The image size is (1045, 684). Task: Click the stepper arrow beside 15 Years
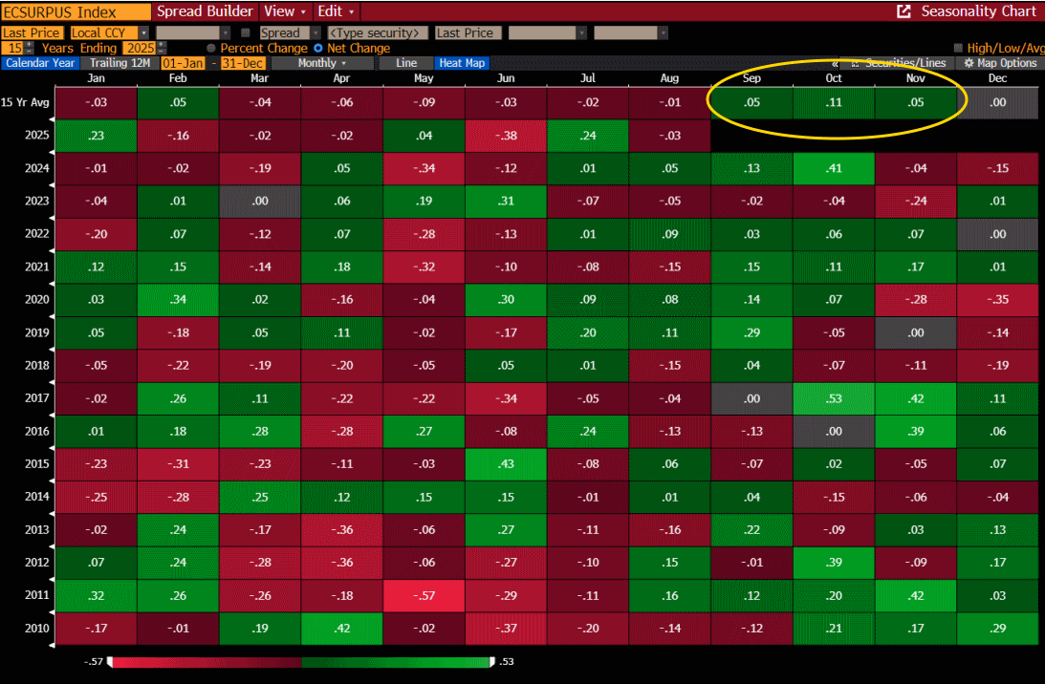30,47
